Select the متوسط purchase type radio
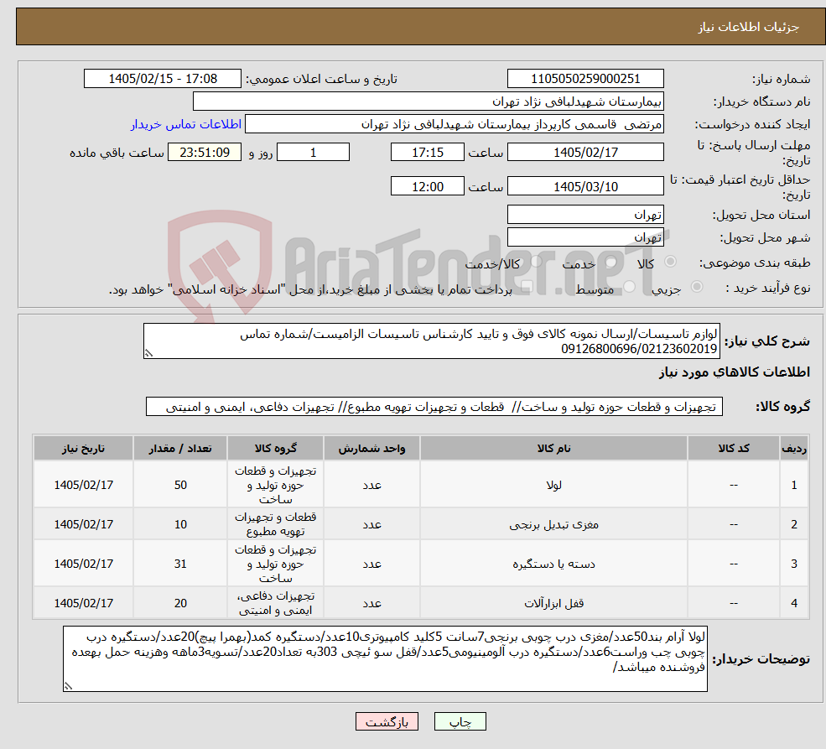826x749 pixels. tap(630, 287)
